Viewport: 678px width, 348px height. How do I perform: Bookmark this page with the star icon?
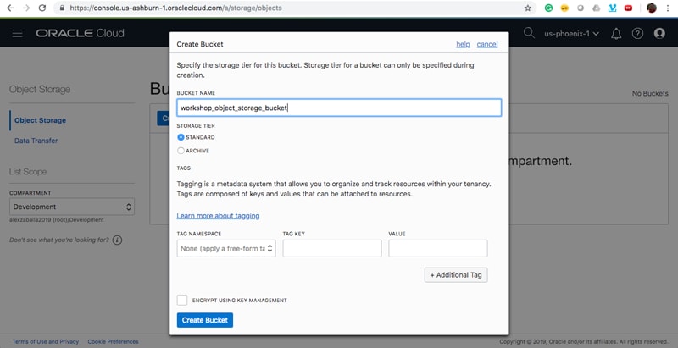(528, 8)
